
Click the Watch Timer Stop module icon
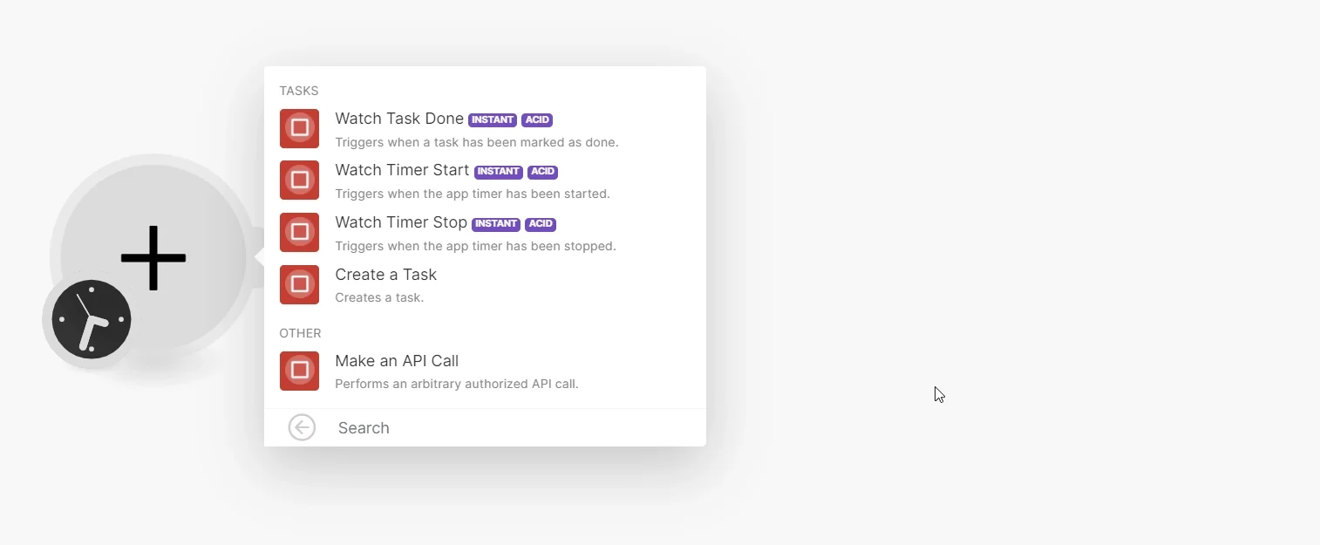(x=299, y=232)
